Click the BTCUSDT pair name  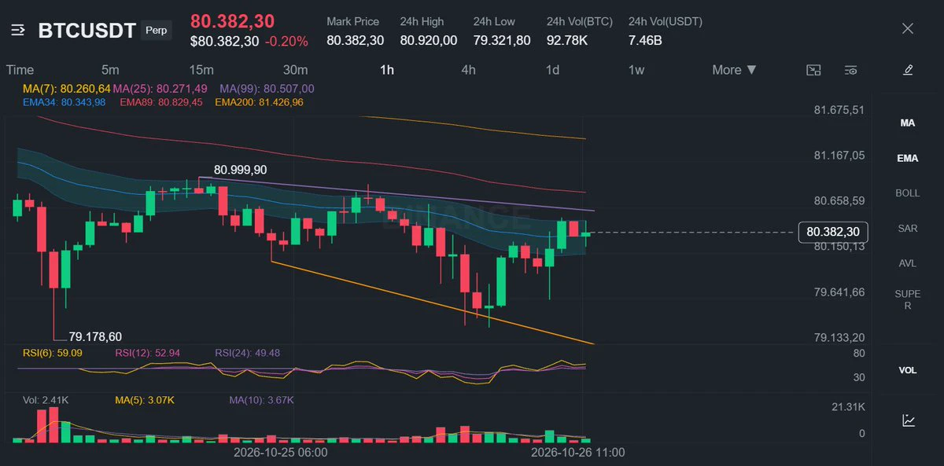click(87, 31)
